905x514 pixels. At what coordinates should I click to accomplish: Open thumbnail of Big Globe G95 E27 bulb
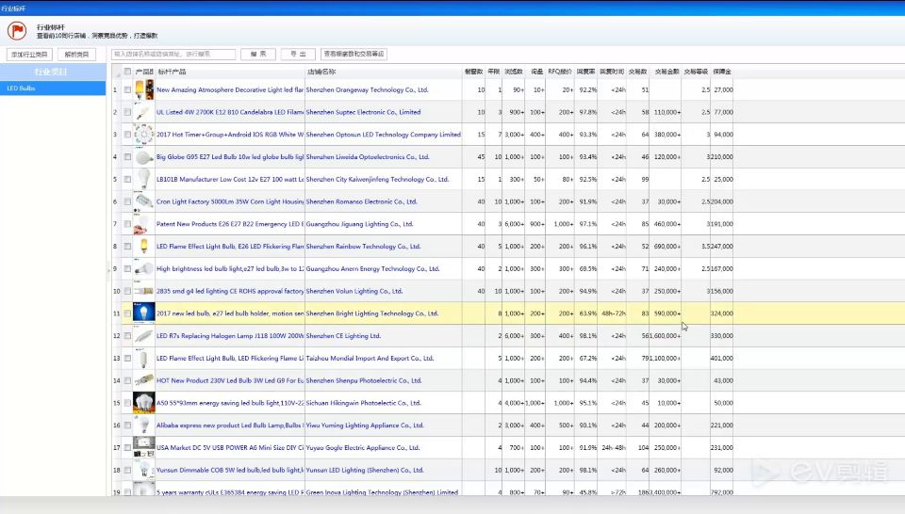pos(143,156)
